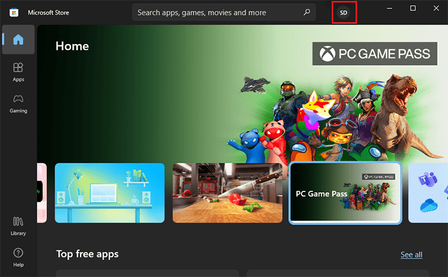Close the Microsoft Store window

coord(436,8)
